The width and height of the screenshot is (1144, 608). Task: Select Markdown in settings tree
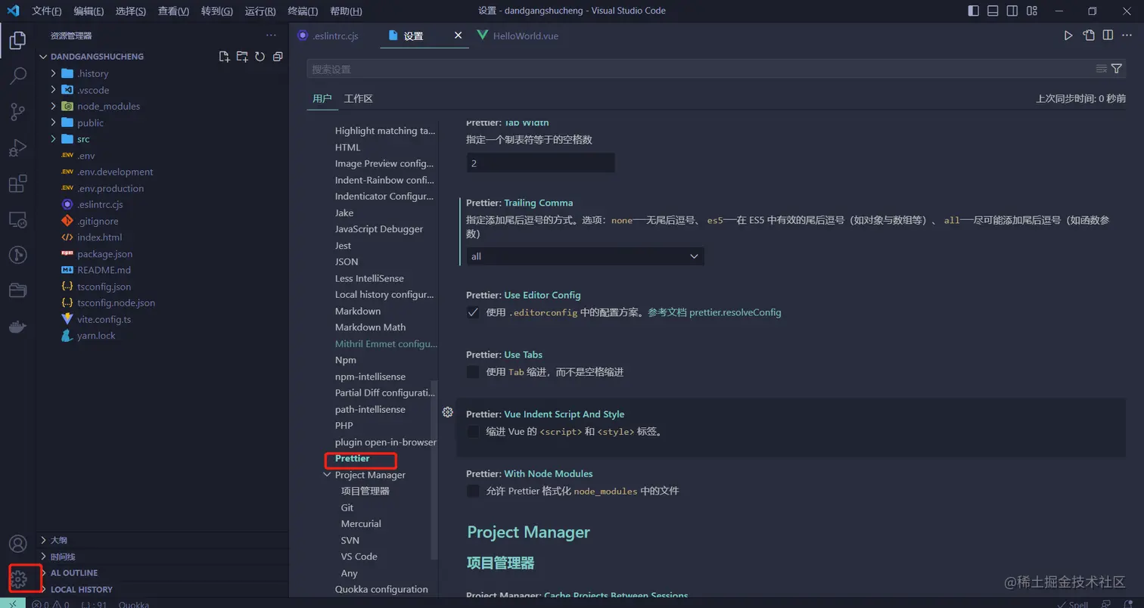(358, 311)
